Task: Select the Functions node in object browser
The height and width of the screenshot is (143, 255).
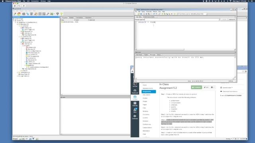Action: click(x=31, y=58)
